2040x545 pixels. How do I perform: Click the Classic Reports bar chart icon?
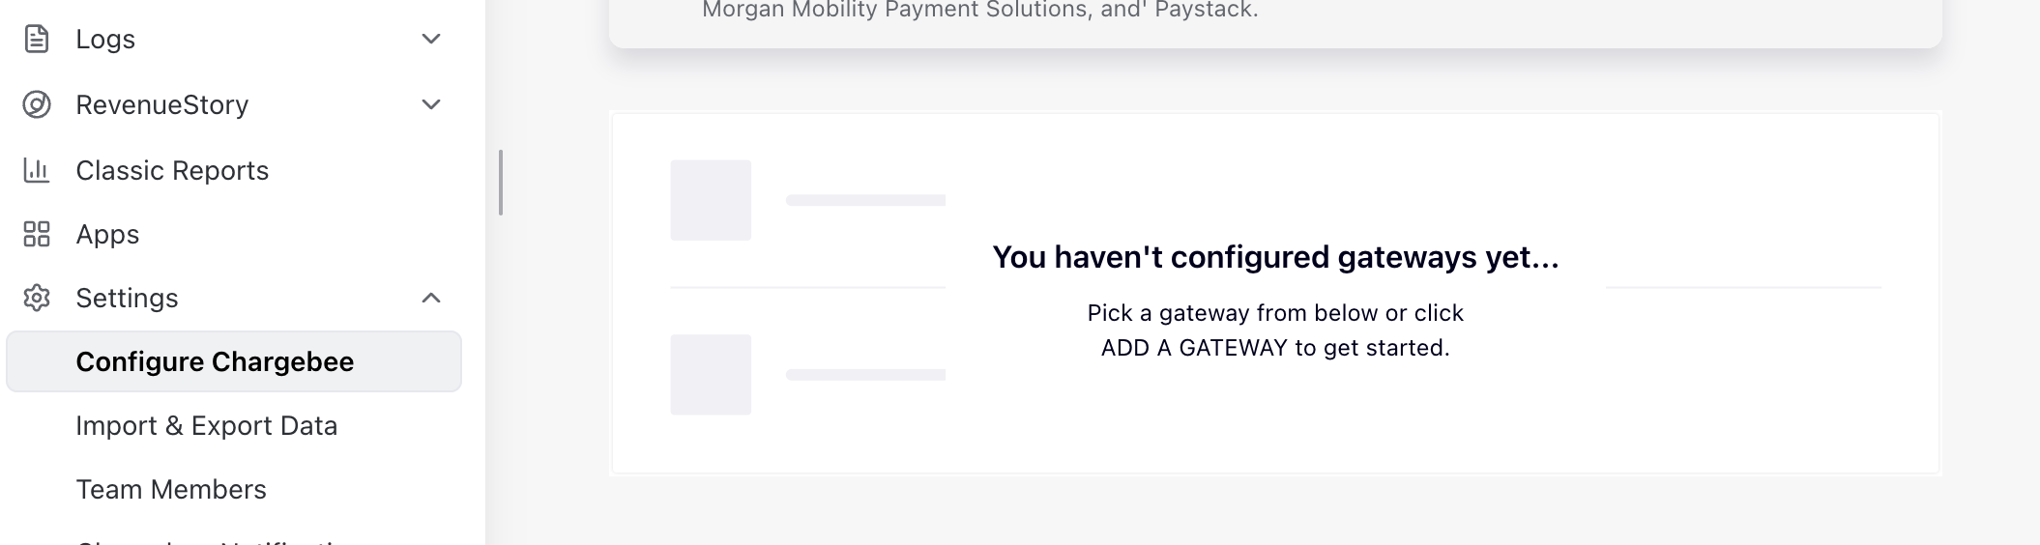(37, 170)
